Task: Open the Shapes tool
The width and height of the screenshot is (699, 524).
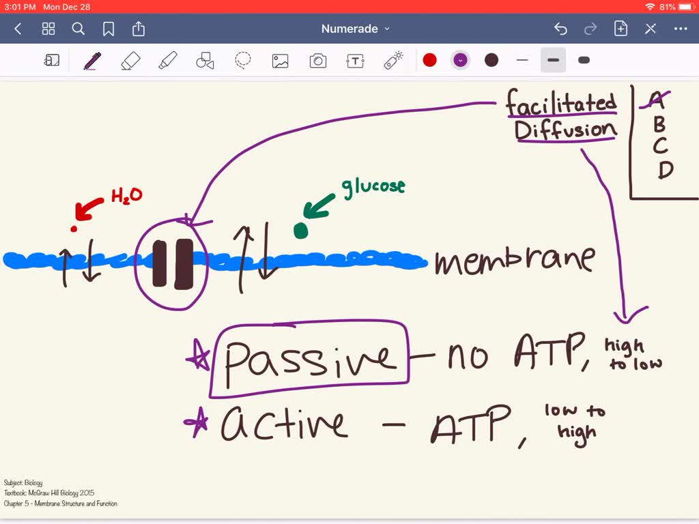Action: coord(206,60)
